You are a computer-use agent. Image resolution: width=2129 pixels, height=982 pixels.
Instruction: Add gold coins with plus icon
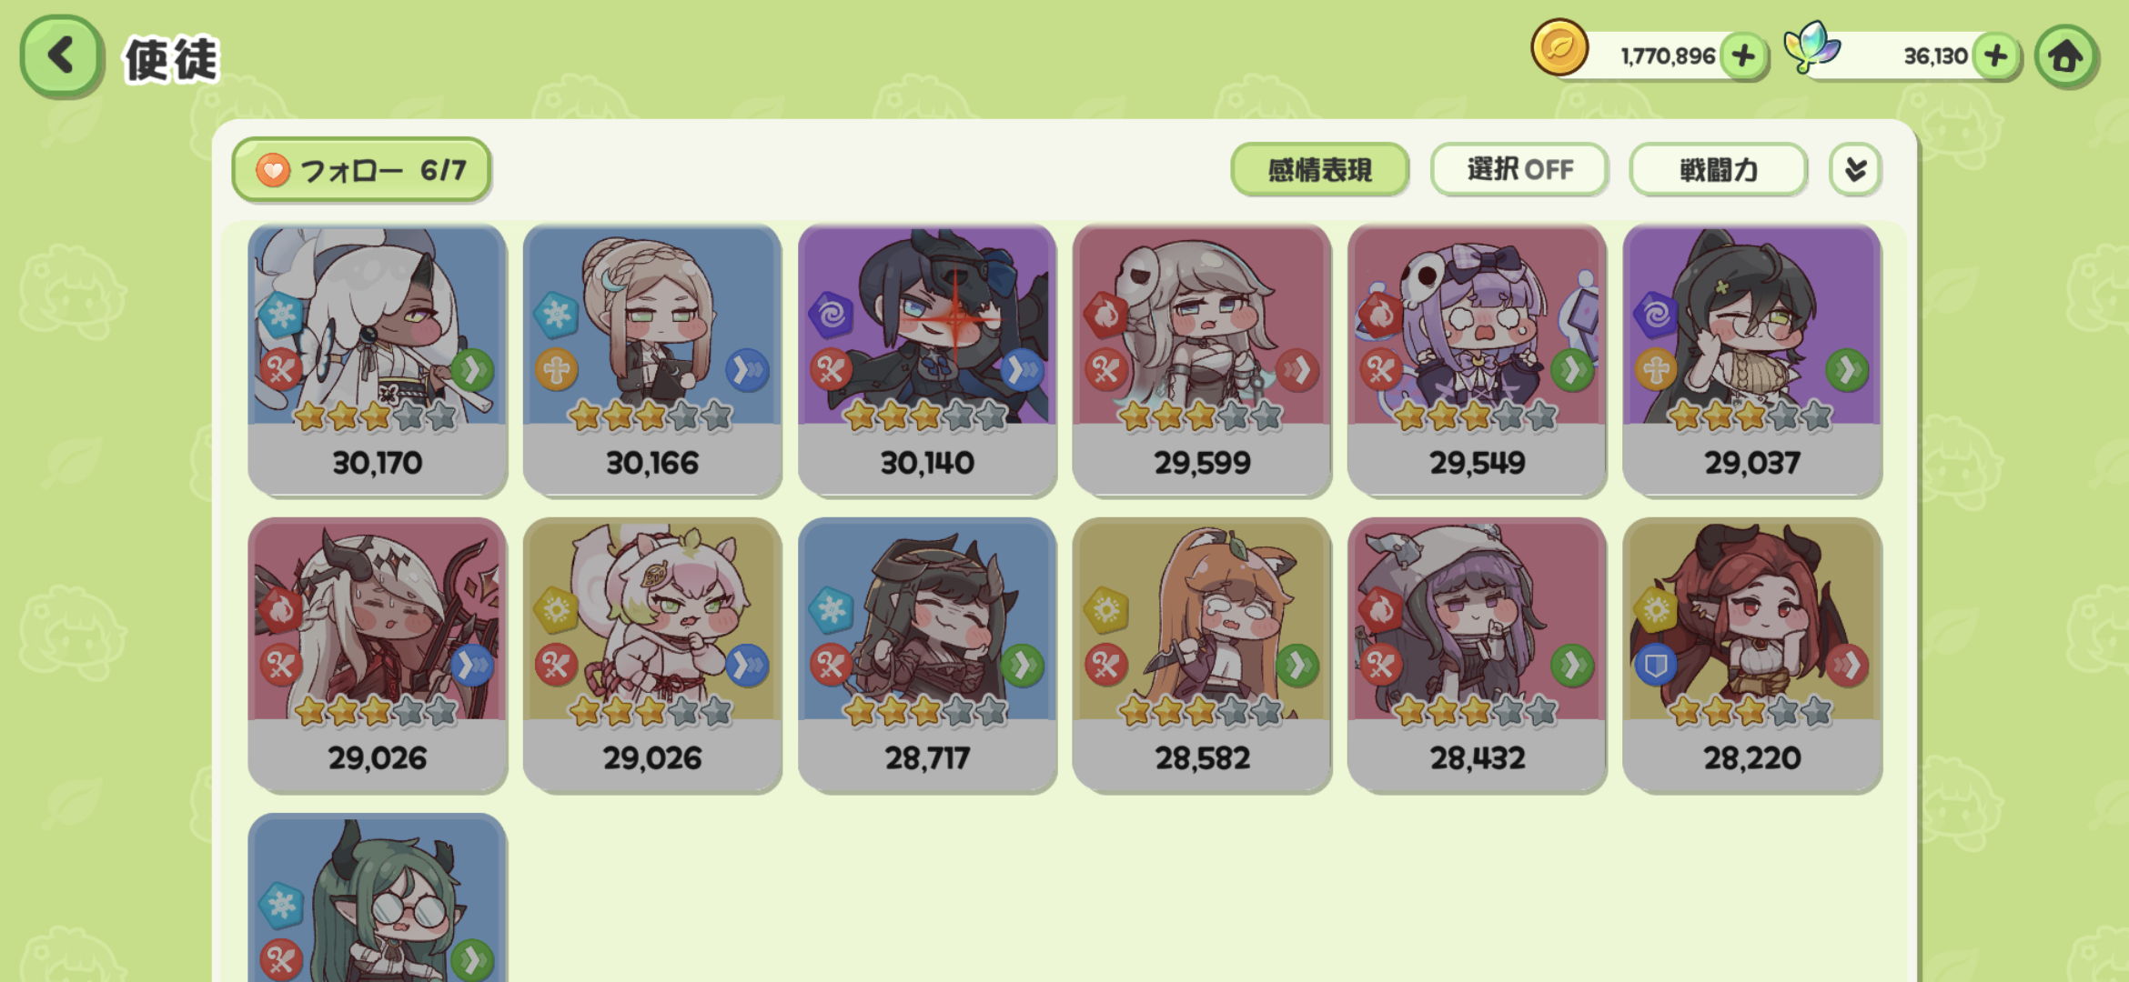point(1743,56)
